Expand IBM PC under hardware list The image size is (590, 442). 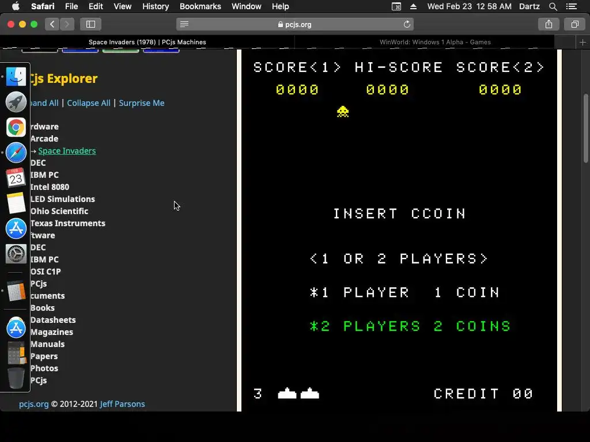[44, 175]
